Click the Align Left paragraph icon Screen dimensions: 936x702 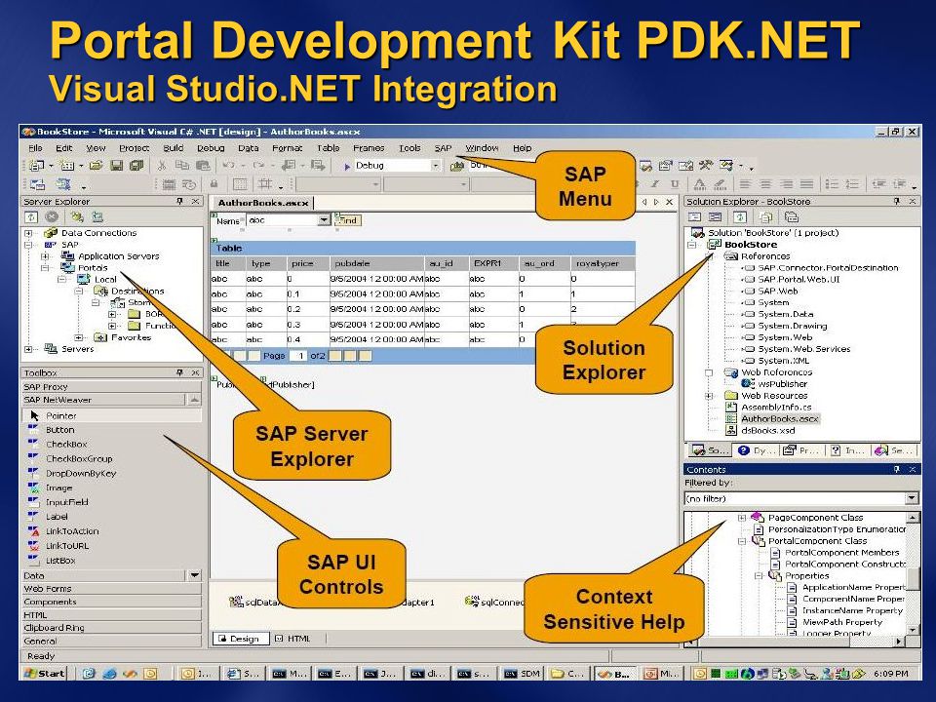pyautogui.click(x=744, y=184)
